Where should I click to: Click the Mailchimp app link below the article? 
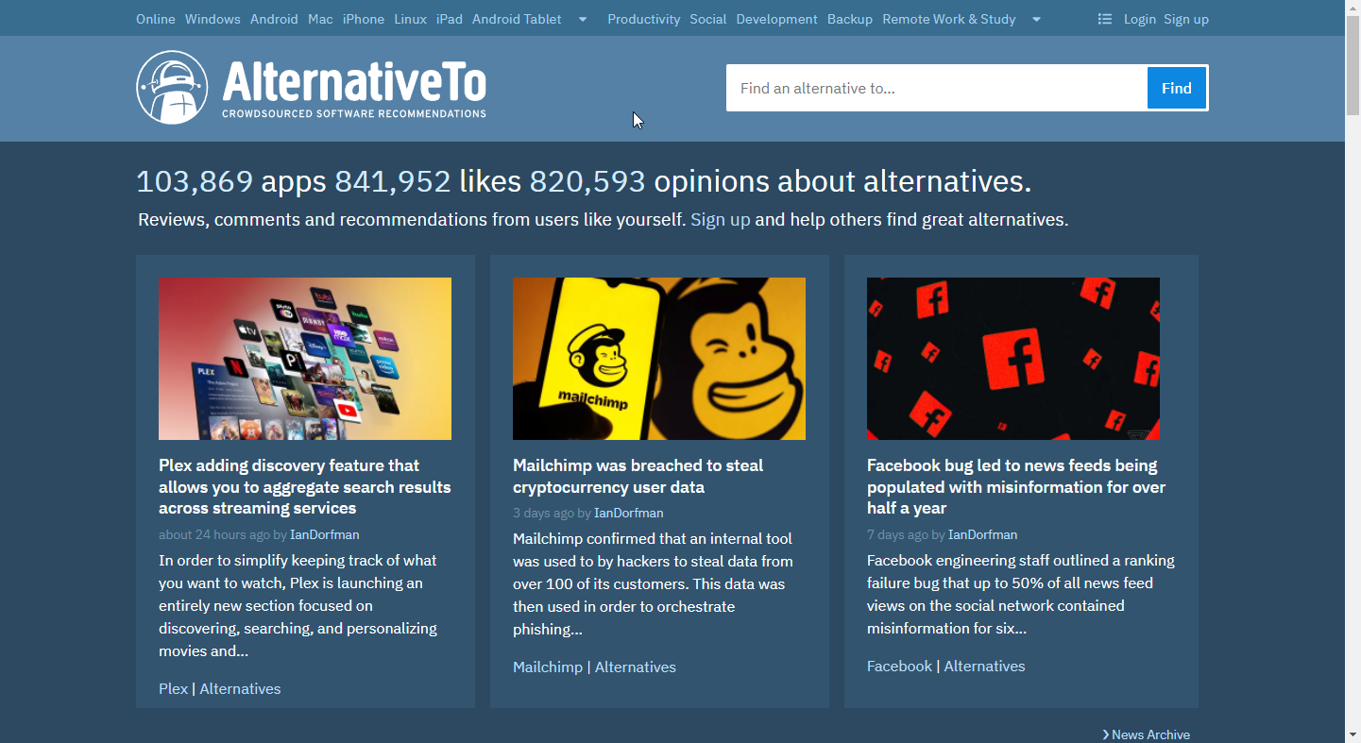point(548,667)
